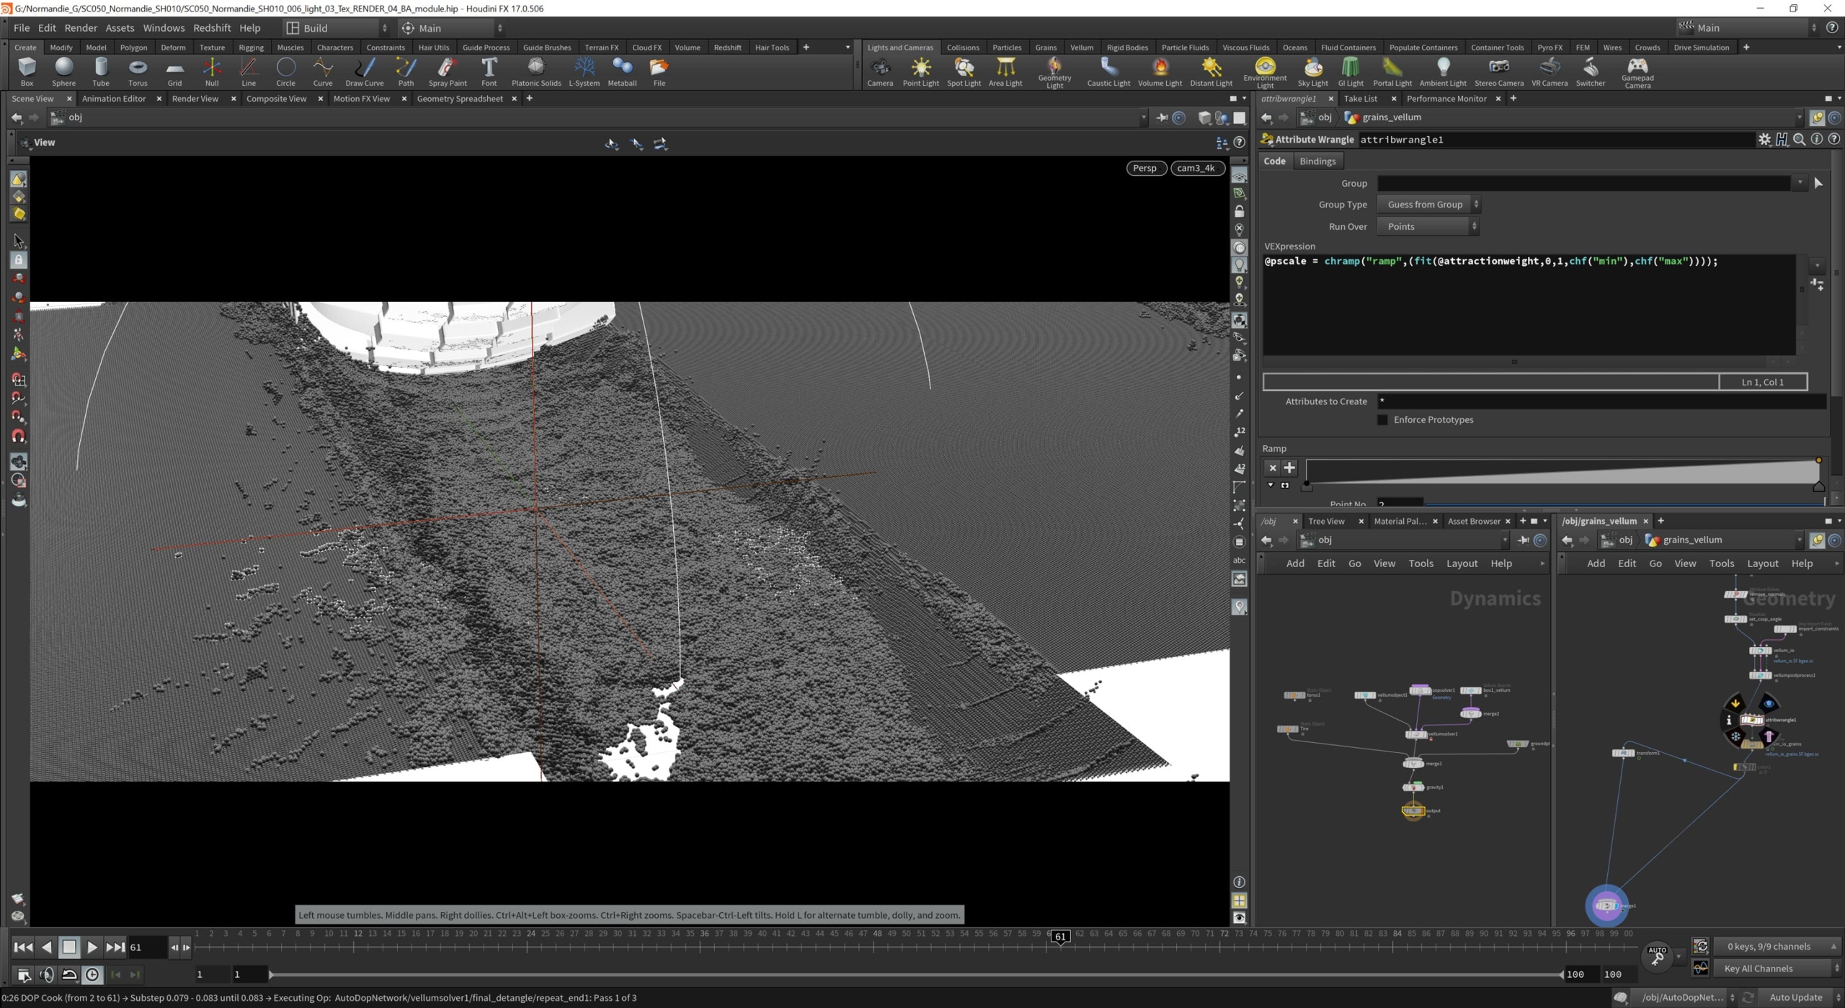Open the Performance Monitor tab
Image resolution: width=1845 pixels, height=1008 pixels.
click(1446, 99)
